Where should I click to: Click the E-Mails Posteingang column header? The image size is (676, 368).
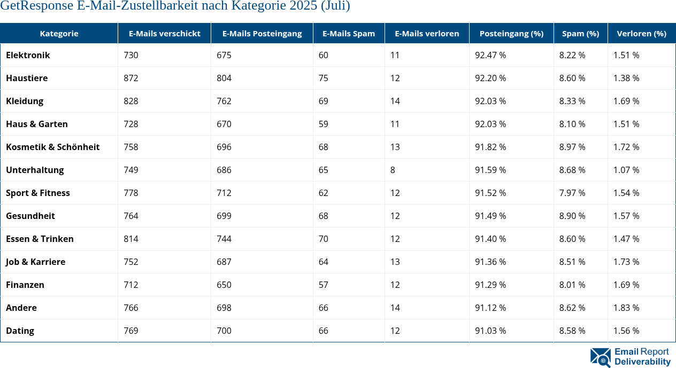262,33
